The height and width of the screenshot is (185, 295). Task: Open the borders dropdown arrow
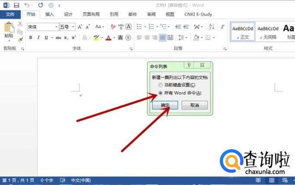[214, 38]
